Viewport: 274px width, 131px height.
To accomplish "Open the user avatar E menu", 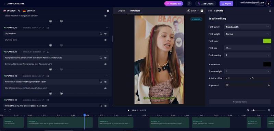I will click(268, 3).
